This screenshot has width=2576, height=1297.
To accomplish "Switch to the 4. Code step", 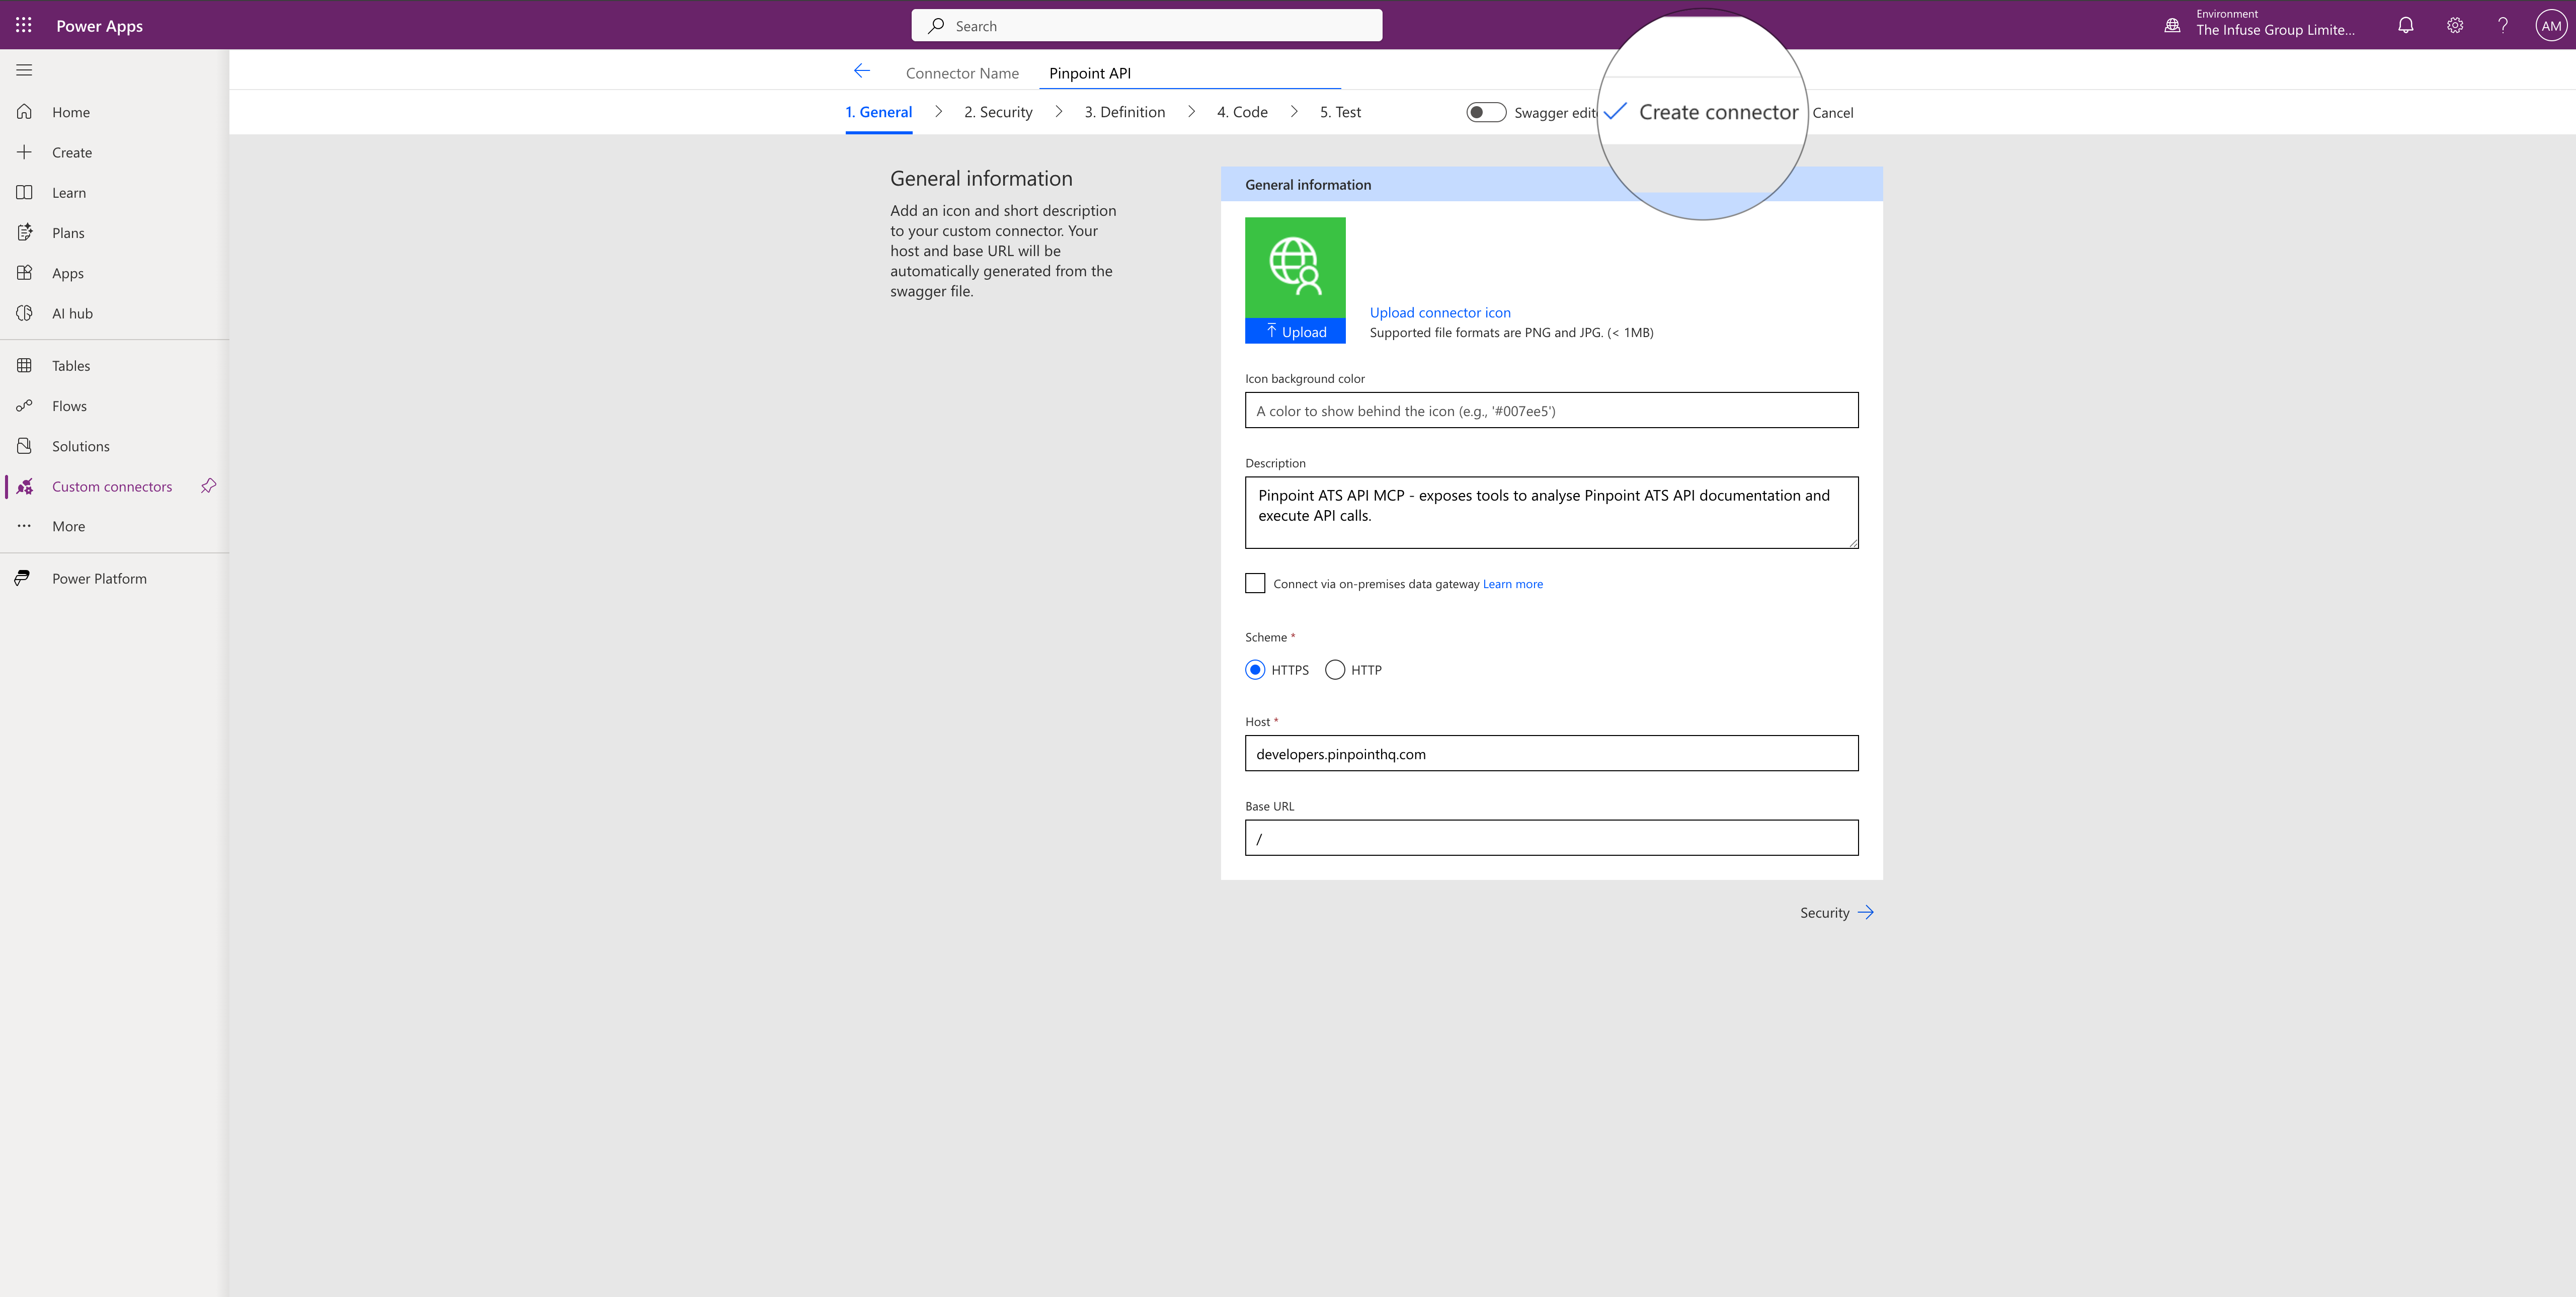I will (x=1242, y=112).
